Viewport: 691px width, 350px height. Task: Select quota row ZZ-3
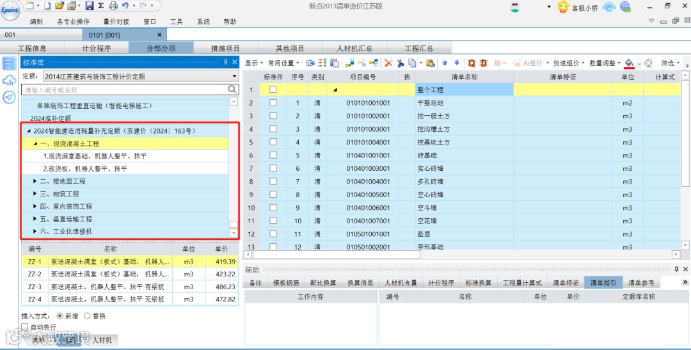[x=130, y=287]
